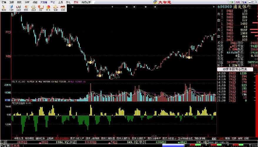Click the red flower 平台 toolbar icon
Screen dimensions: 258x147
tap(48, 8)
